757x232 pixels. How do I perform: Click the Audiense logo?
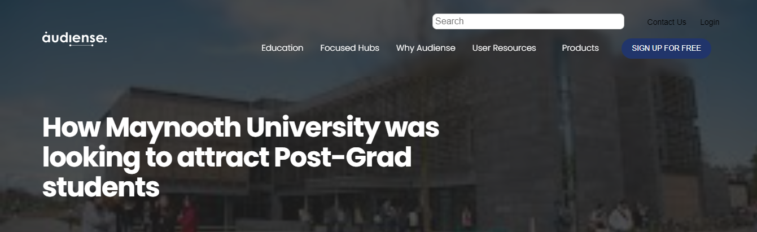(x=75, y=38)
